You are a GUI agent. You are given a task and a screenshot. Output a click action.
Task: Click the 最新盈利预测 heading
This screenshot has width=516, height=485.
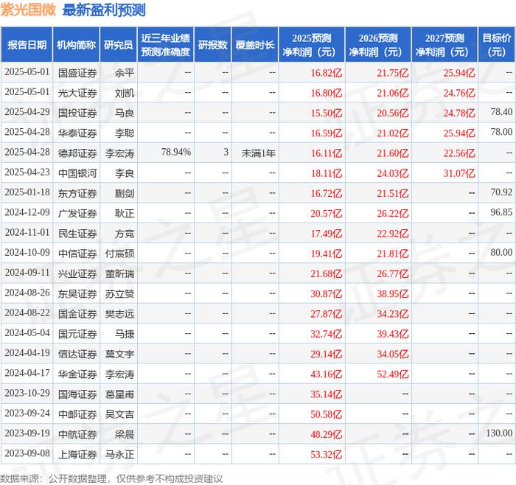coord(104,10)
